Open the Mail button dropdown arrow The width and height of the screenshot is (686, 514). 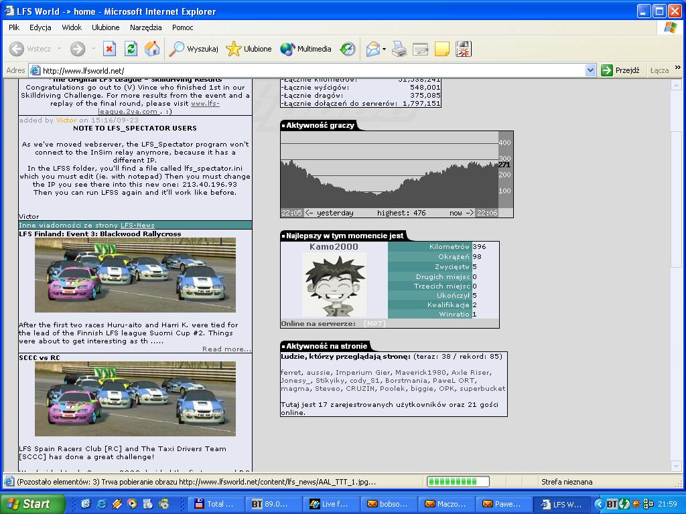(x=384, y=49)
